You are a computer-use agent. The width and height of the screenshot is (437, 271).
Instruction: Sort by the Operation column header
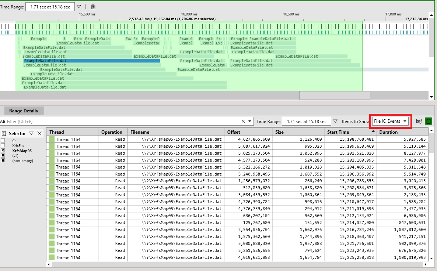click(113, 132)
